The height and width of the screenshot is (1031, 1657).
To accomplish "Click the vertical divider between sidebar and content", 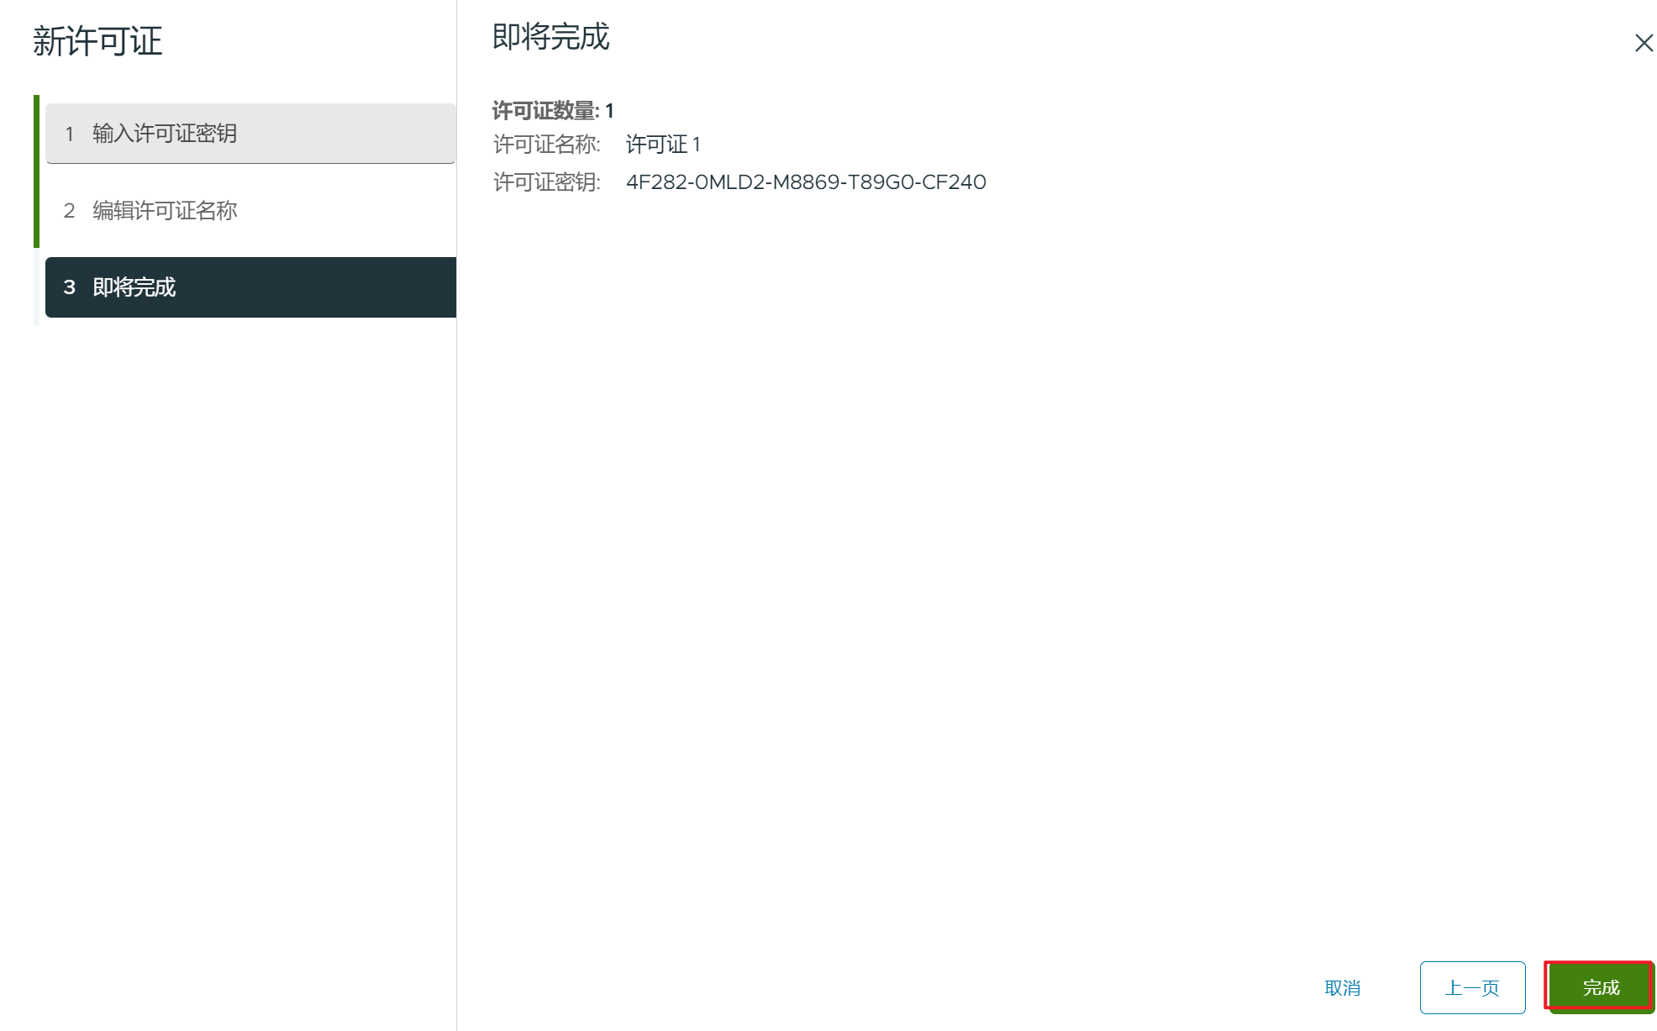I will point(456,588).
